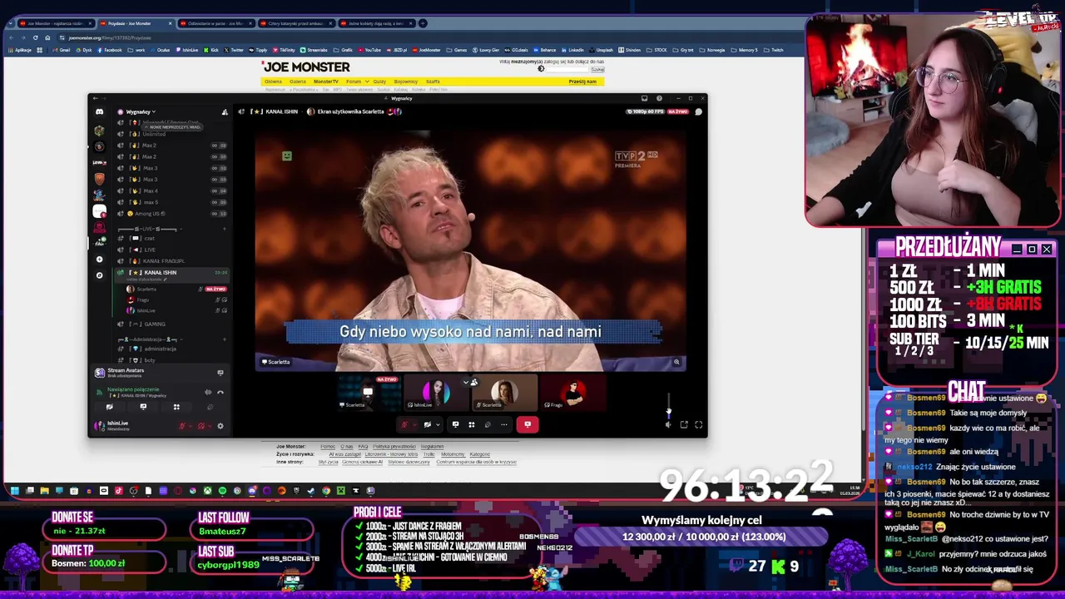This screenshot has height=599, width=1065.
Task: Click invite members icon beside Wygnańcy
Action: (224, 111)
